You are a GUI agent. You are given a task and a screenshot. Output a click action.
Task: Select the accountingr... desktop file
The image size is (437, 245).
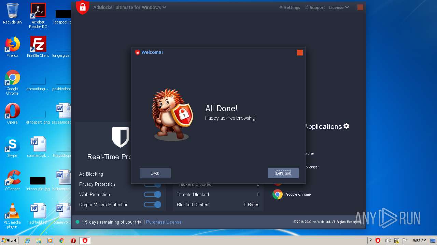coord(38,84)
